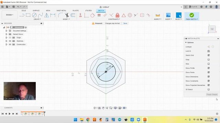Expand Document Settings node
This screenshot has width=220, height=123.
point(6,31)
